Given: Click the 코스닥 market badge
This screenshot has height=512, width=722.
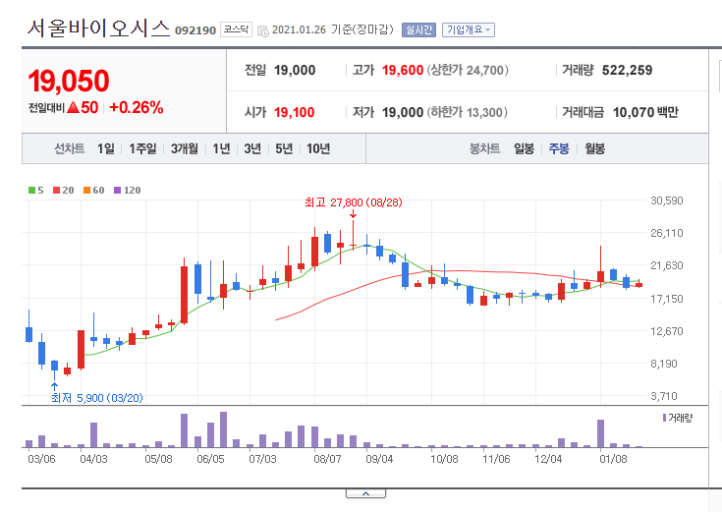Looking at the screenshot, I should pyautogui.click(x=236, y=29).
